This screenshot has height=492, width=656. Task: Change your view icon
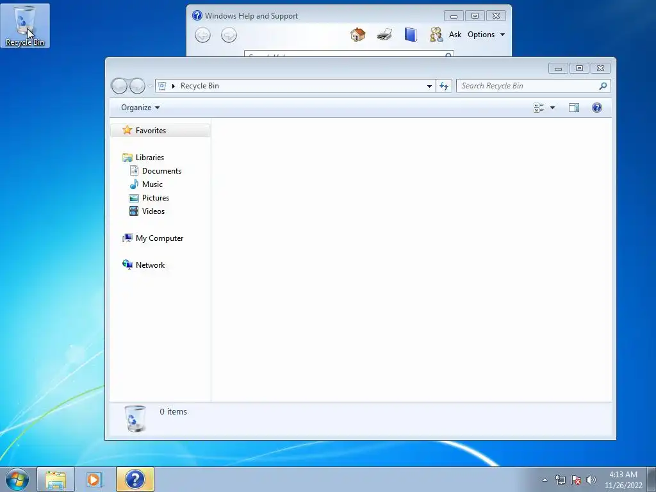(x=539, y=108)
